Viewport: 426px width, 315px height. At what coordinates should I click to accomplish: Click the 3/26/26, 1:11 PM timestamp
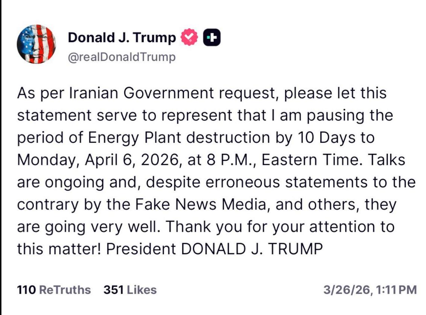click(x=370, y=290)
